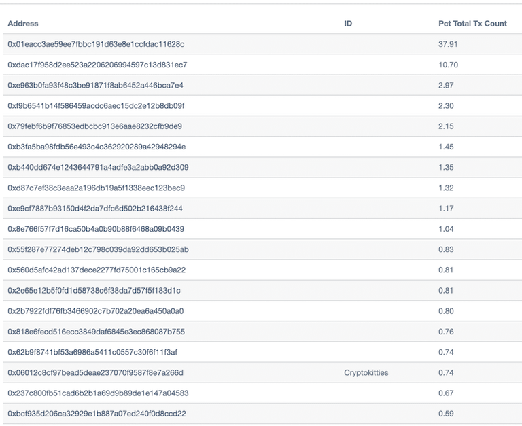This screenshot has width=522, height=426.
Task: Click the 37.91 percentage value
Action: [x=448, y=44]
